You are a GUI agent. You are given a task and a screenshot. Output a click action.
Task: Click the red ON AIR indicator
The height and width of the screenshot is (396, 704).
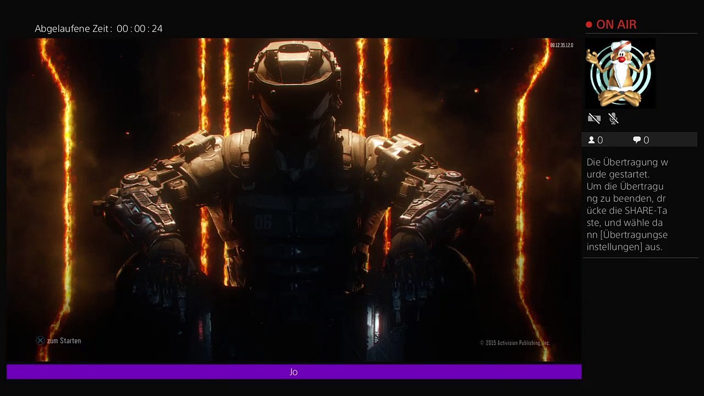(611, 25)
